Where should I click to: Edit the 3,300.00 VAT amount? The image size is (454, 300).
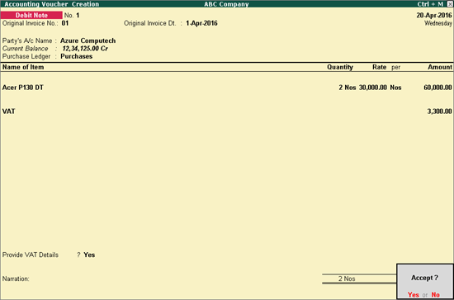pyautogui.click(x=439, y=112)
